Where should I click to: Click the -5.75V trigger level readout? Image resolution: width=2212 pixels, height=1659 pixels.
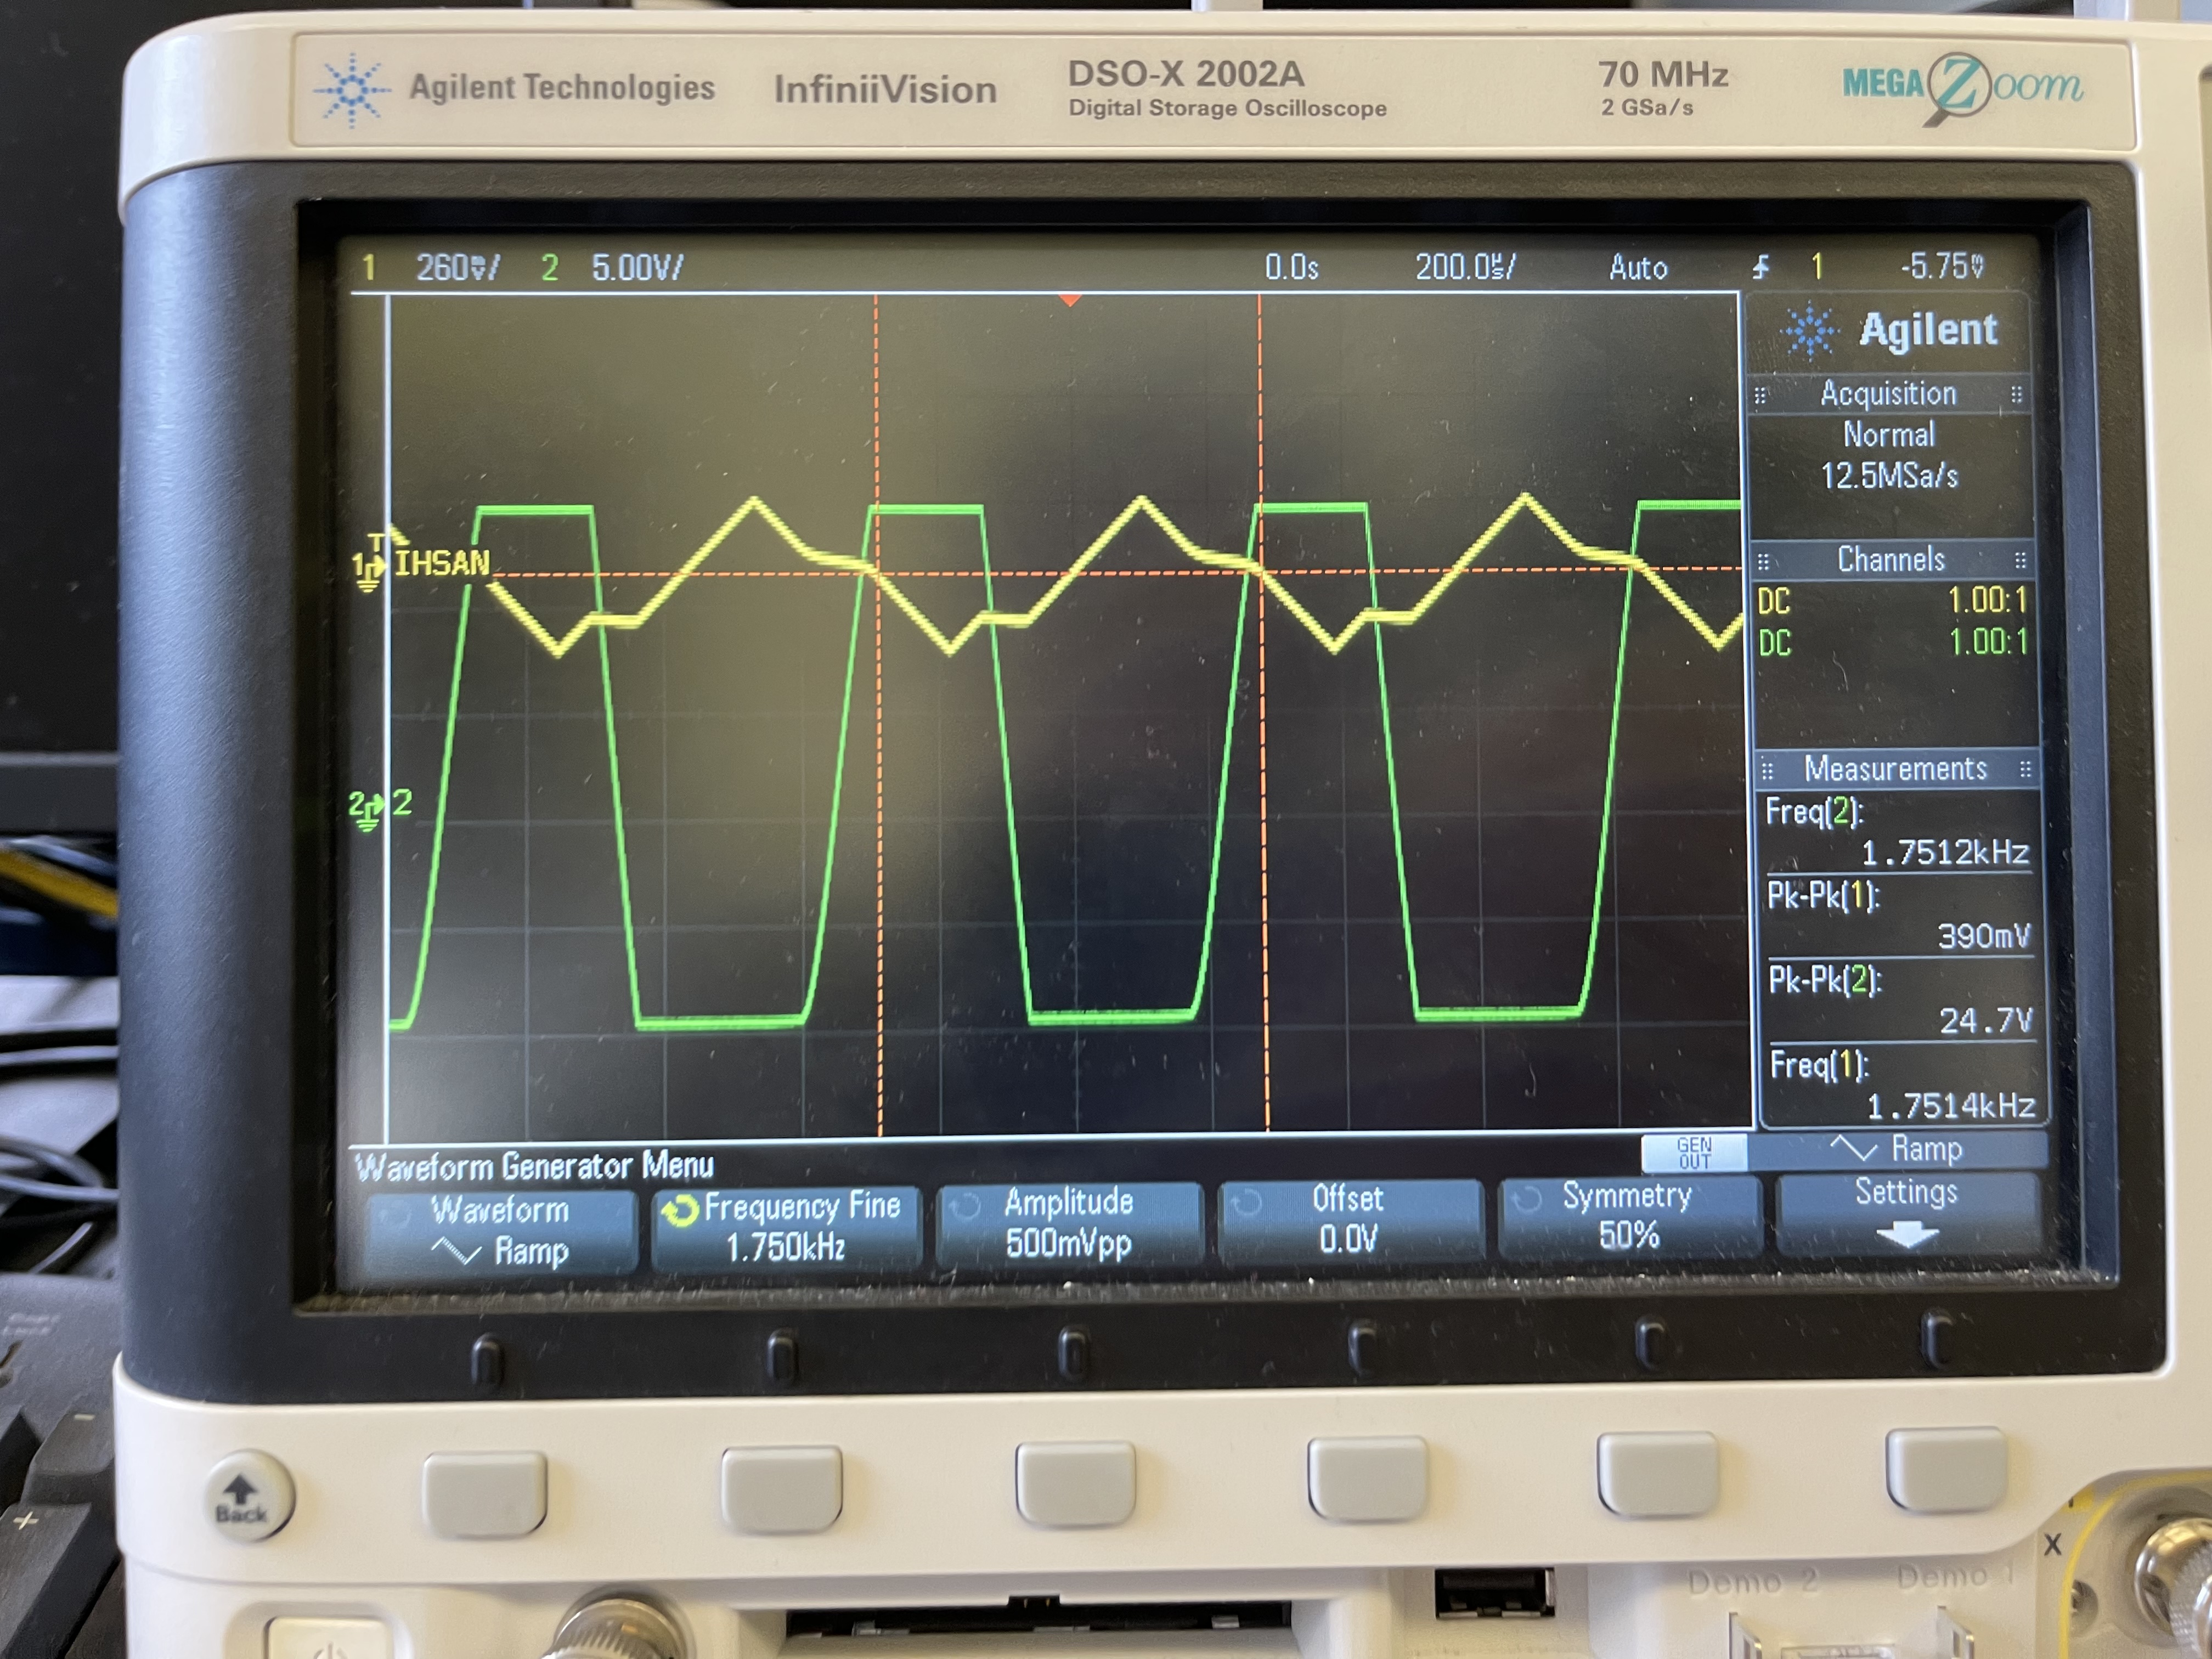click(1942, 266)
